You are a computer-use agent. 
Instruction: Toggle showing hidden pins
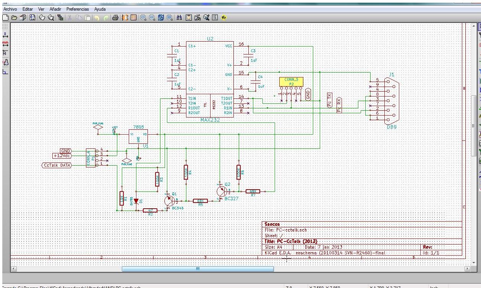pyautogui.click(x=5, y=63)
